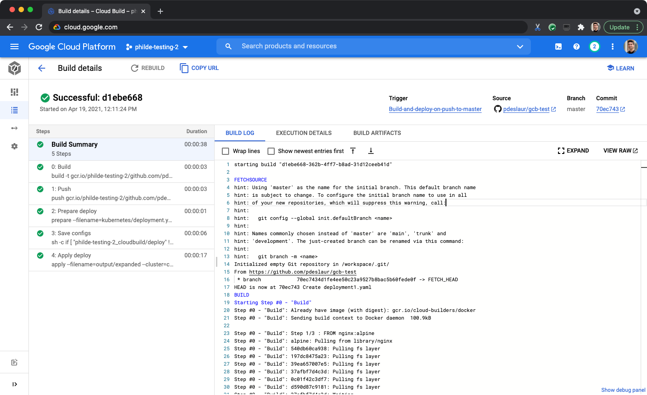Click the external-link icon next to commit 70ec743
This screenshot has height=395, width=647.
pyautogui.click(x=623, y=109)
